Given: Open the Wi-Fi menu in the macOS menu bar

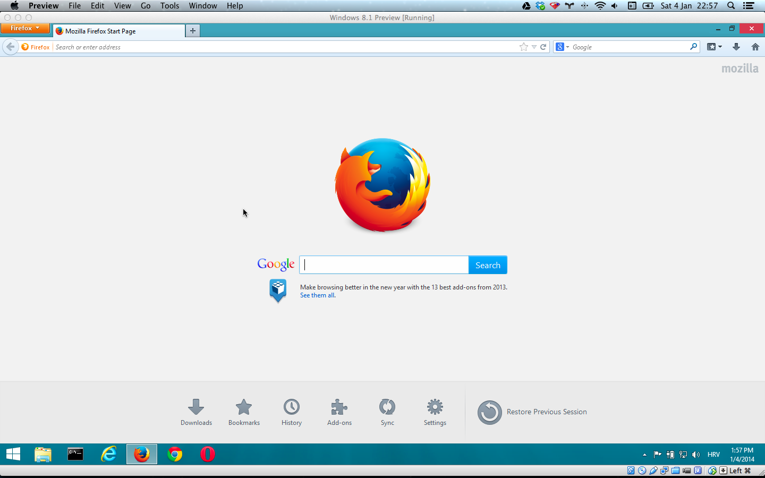Looking at the screenshot, I should [600, 6].
